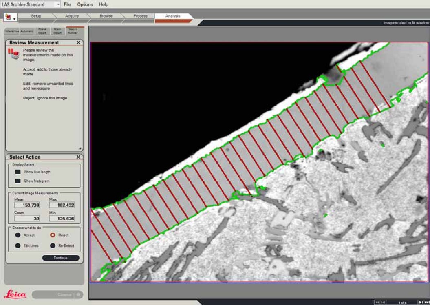Enable the Show line length checkbox
This screenshot has width=430, height=305.
[18, 172]
